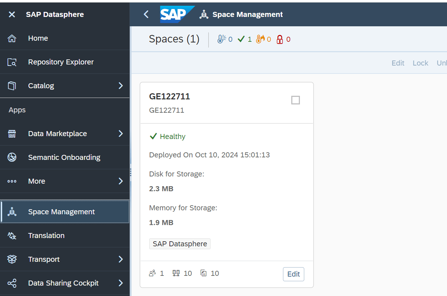Click the cold spaces thermometer counter icon
Image resolution: width=447 pixels, height=296 pixels.
221,39
